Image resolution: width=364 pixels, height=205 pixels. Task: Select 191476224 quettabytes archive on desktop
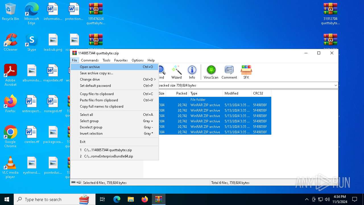coord(96,14)
